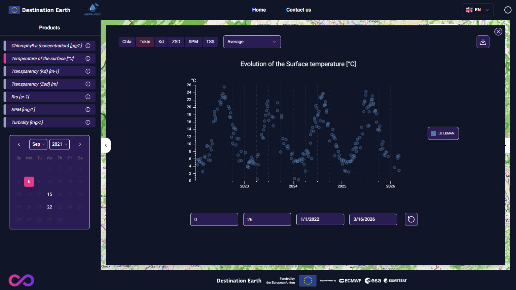Click the info icon next to Rrs
This screenshot has width=516, height=290.
point(88,97)
